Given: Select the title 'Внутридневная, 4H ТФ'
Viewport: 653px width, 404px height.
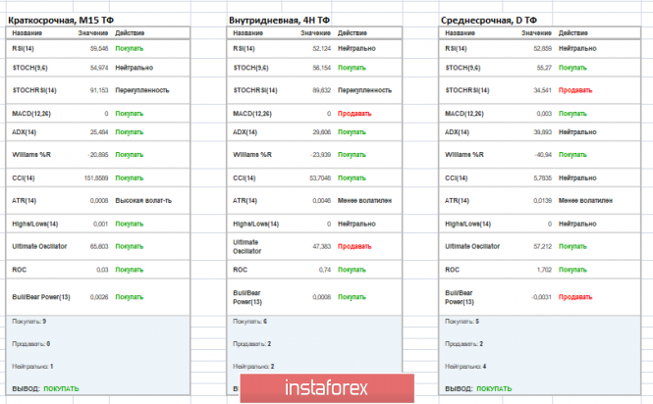Looking at the screenshot, I should 279,20.
